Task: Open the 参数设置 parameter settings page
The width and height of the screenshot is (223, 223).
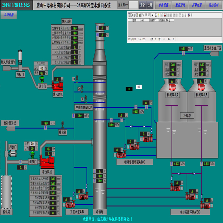Action: 163,5
